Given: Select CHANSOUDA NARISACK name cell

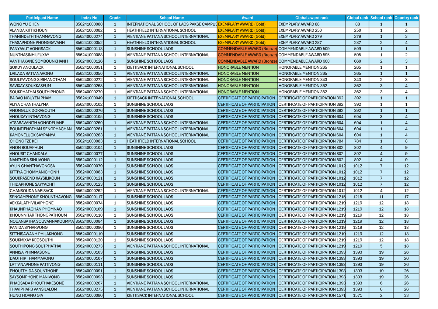Looking at the screenshot, I should click(x=42, y=191).
